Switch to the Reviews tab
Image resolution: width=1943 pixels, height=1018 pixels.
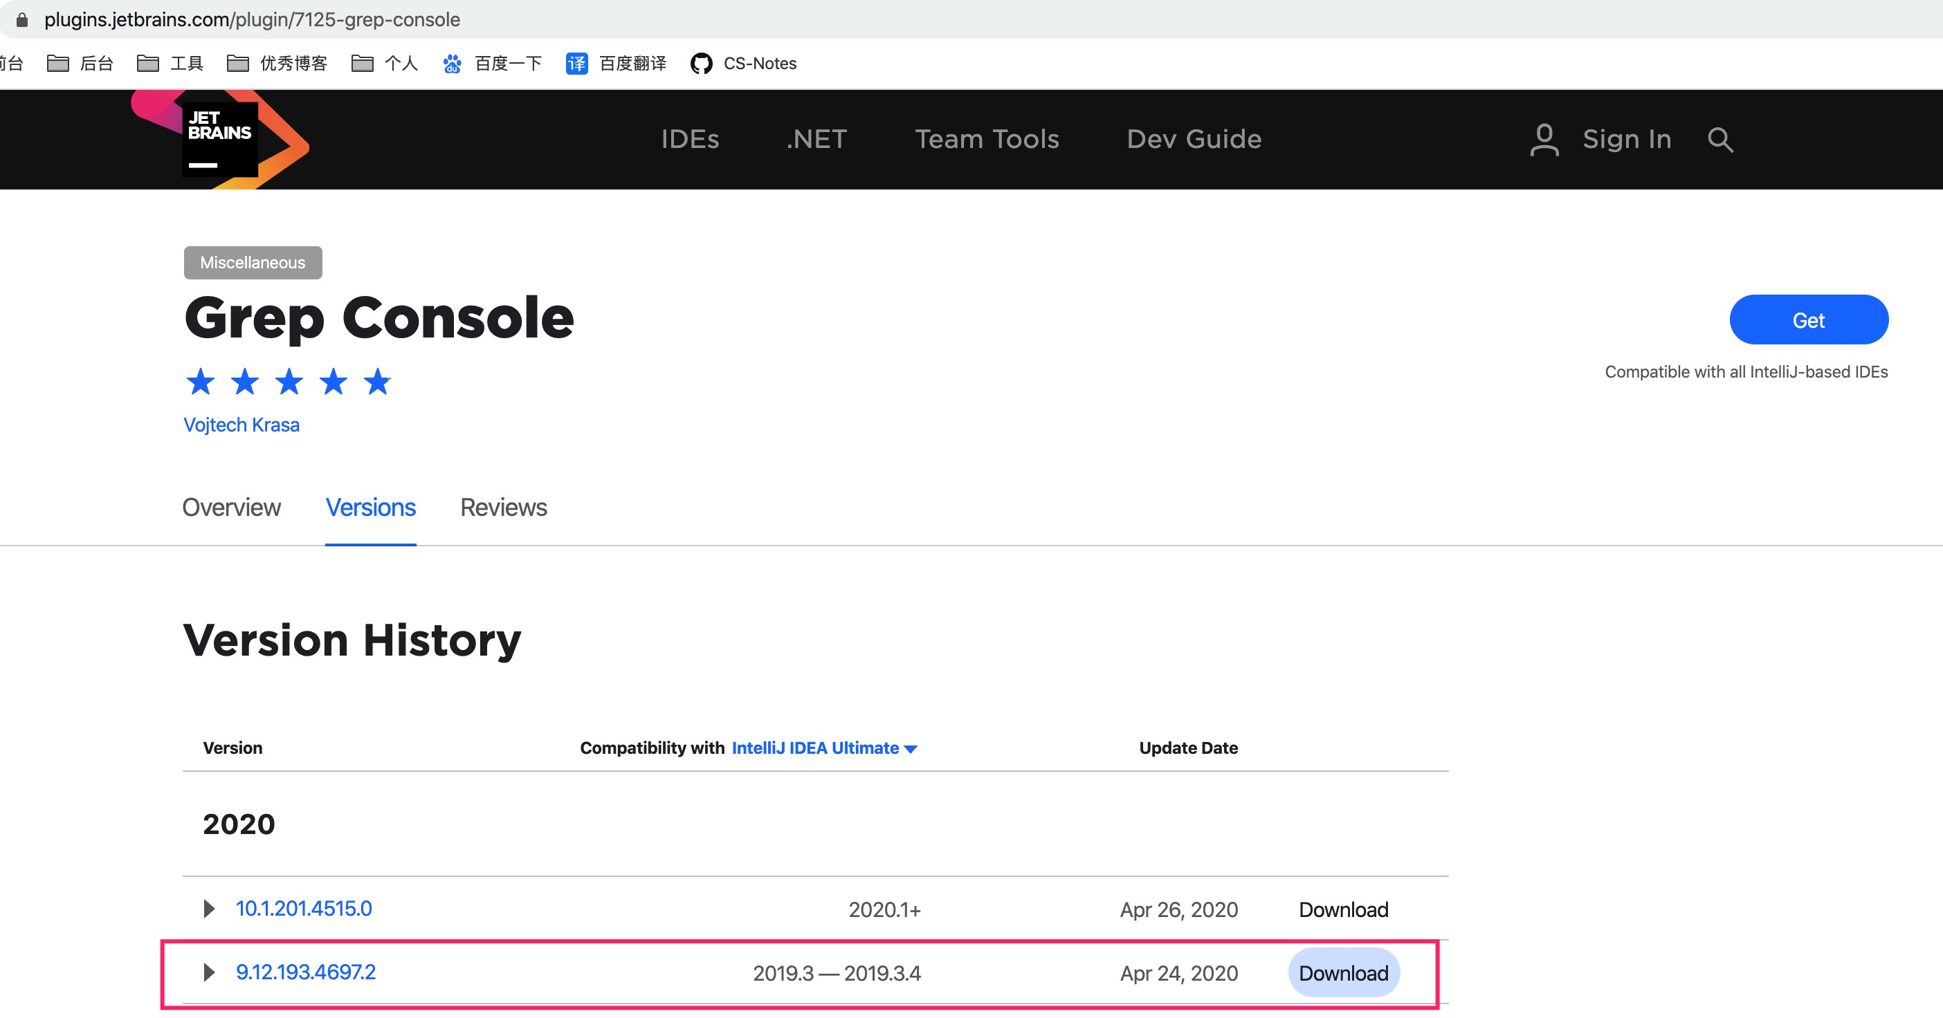click(504, 508)
